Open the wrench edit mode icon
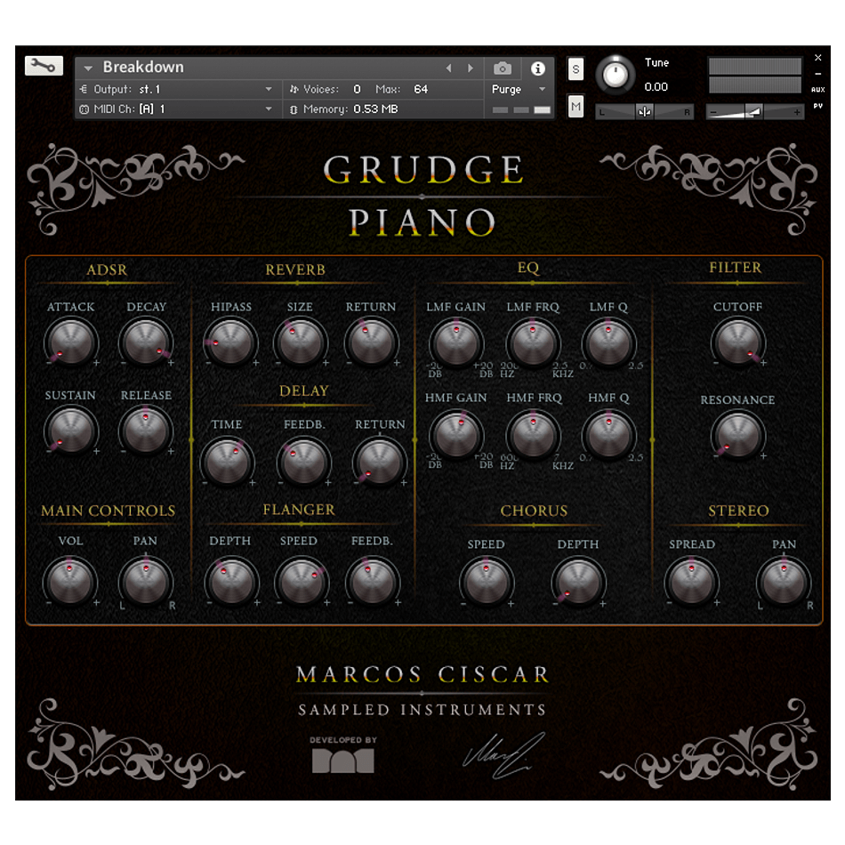Image resolution: width=845 pixels, height=845 pixels. click(44, 66)
